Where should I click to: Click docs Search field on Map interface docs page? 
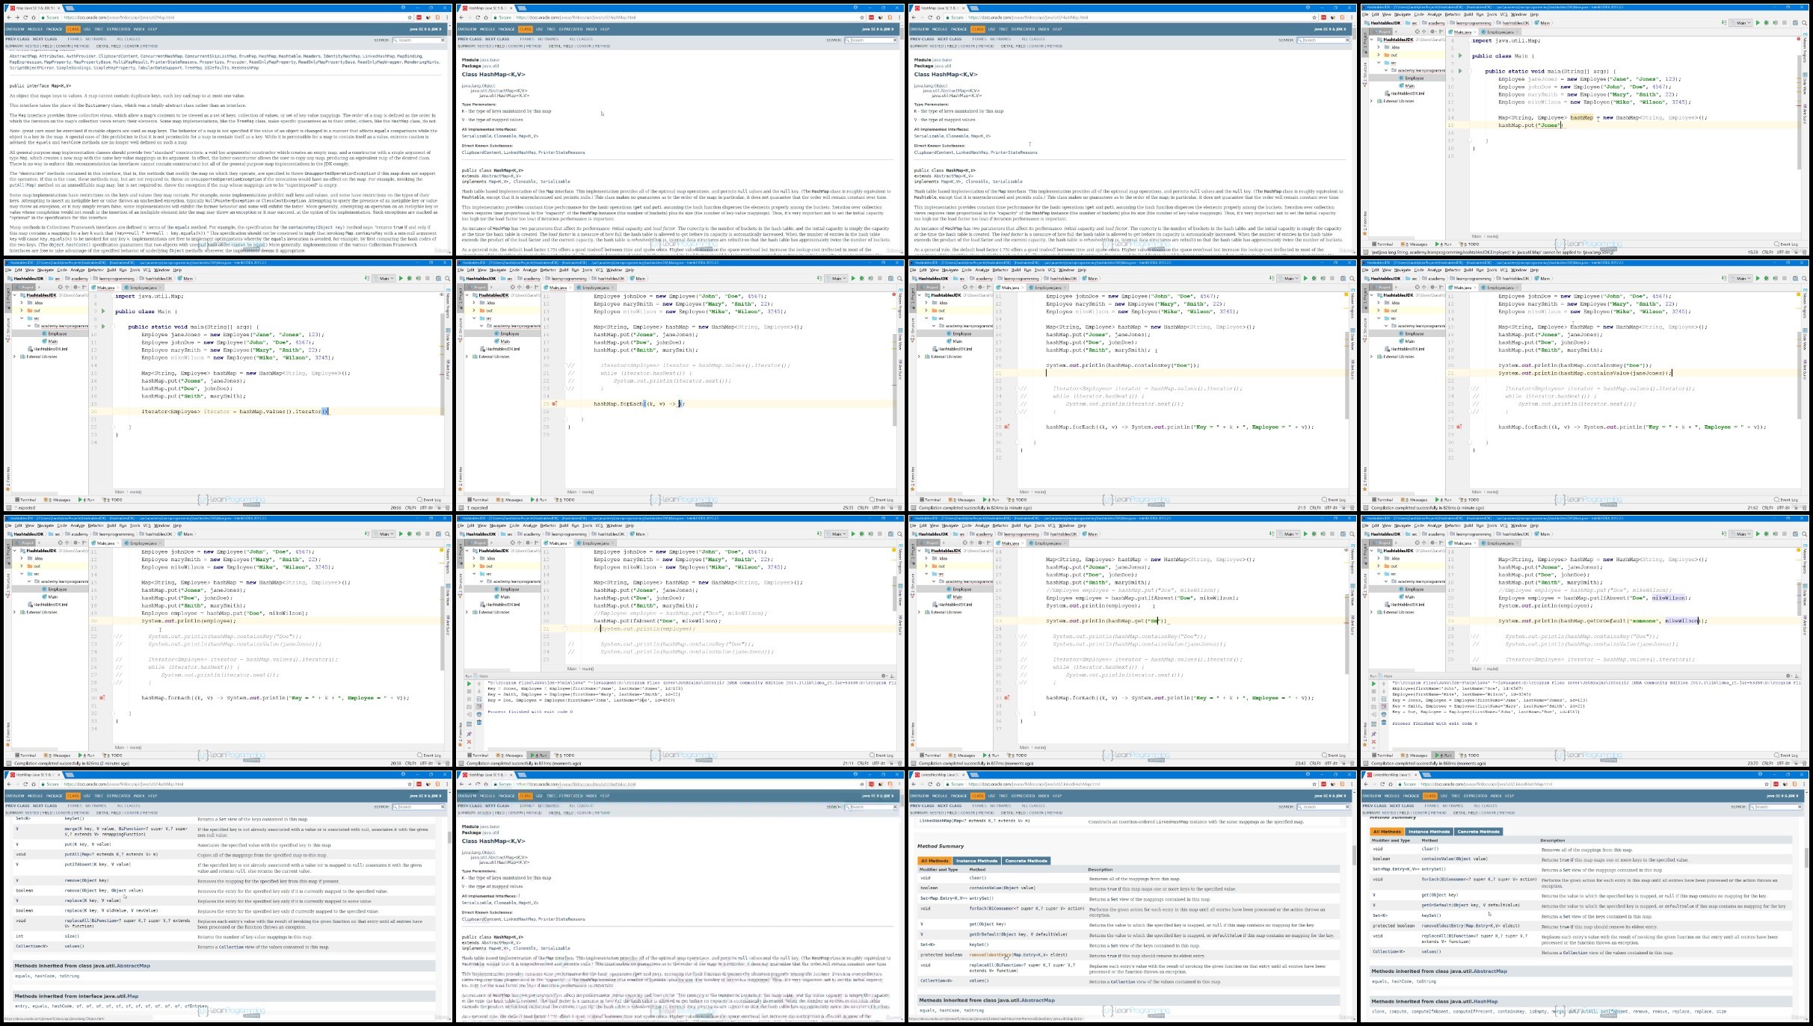pos(420,40)
